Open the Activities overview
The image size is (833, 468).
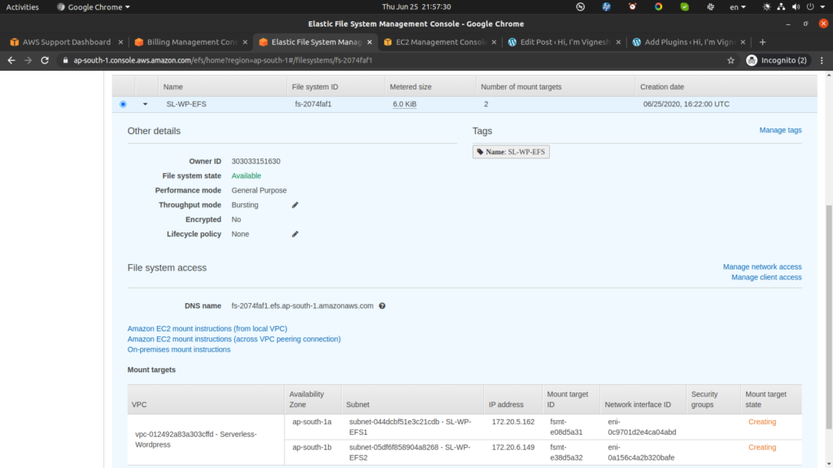click(22, 6)
